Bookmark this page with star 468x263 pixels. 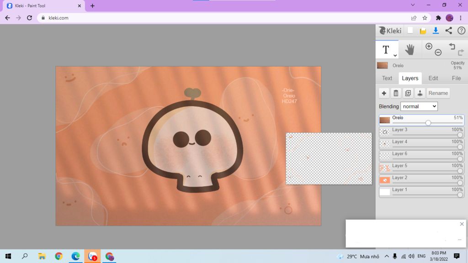click(425, 18)
